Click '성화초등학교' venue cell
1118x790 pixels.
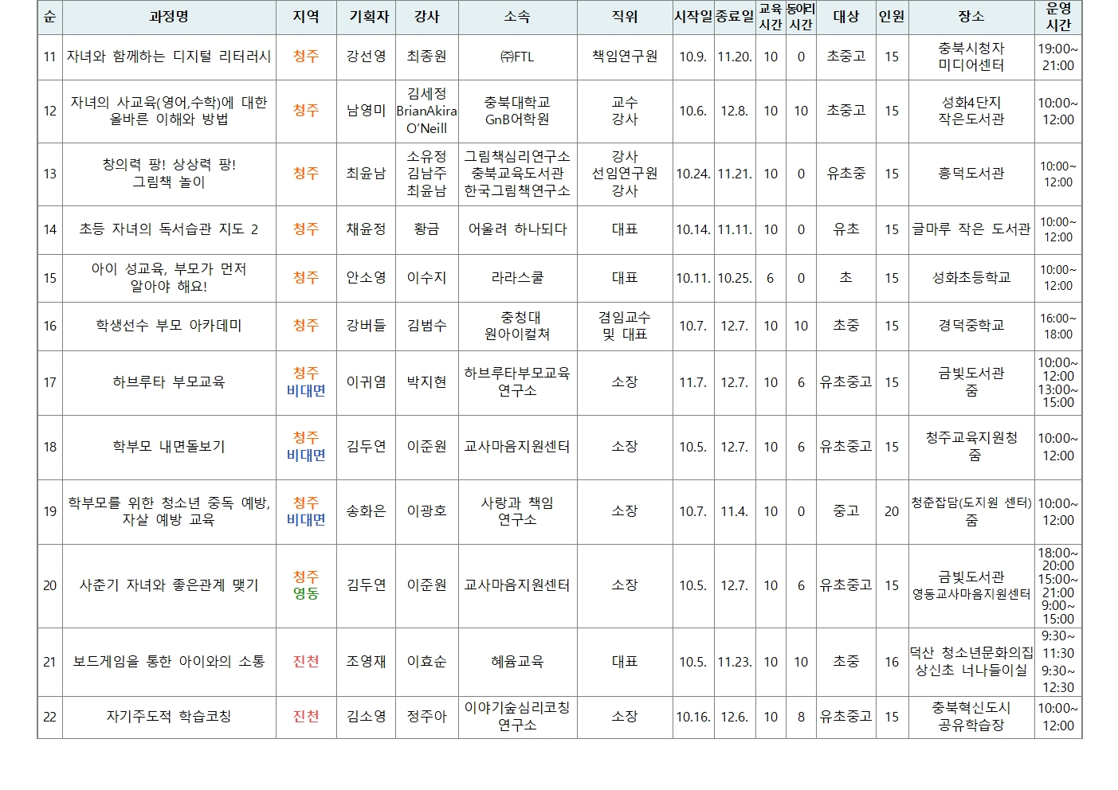tap(971, 278)
